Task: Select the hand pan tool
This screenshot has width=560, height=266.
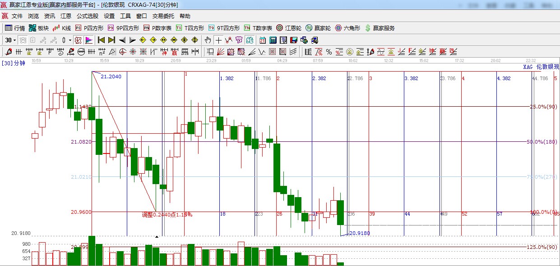Action: pyautogui.click(x=208, y=40)
